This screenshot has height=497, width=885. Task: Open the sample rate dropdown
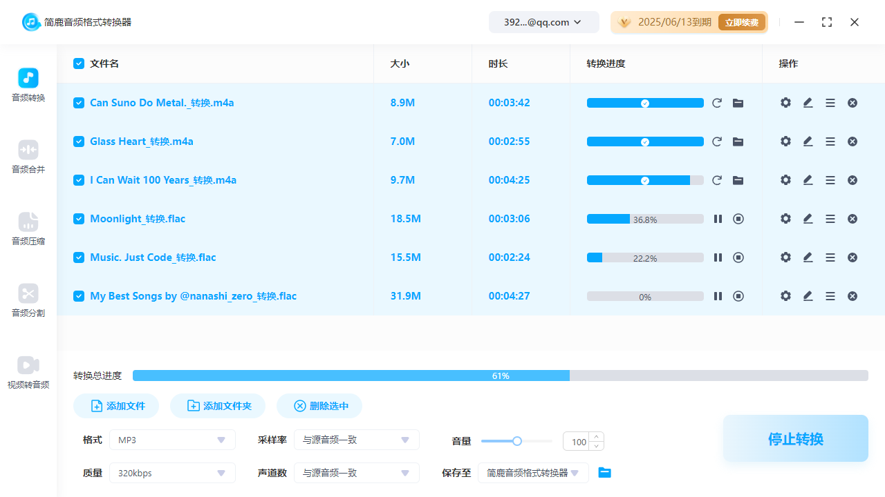coord(356,440)
